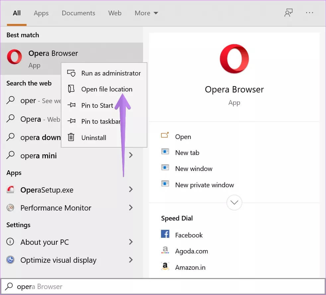The width and height of the screenshot is (326, 295).
Task: Click the pin icon beside Pin to Start
Action: tap(71, 105)
